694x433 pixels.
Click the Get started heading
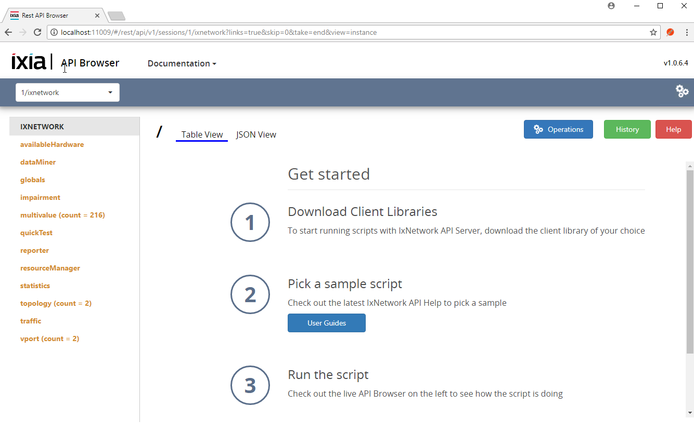[x=329, y=174]
